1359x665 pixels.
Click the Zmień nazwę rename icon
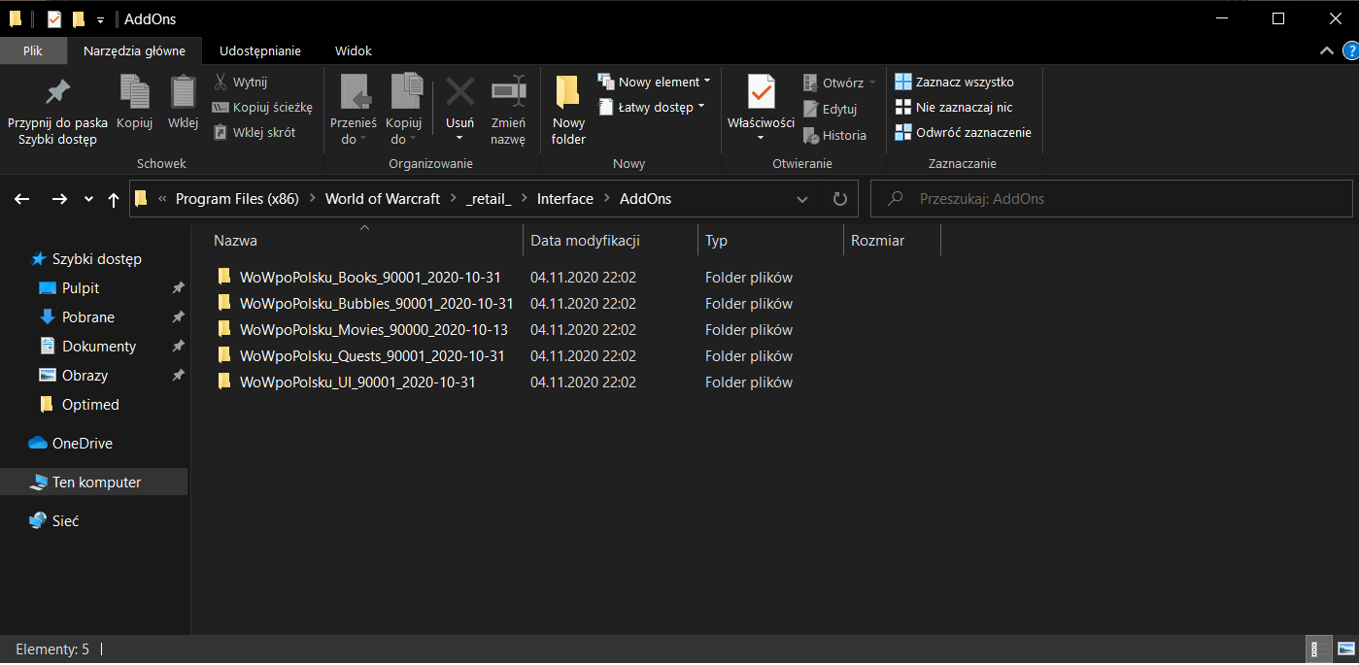pos(508,92)
